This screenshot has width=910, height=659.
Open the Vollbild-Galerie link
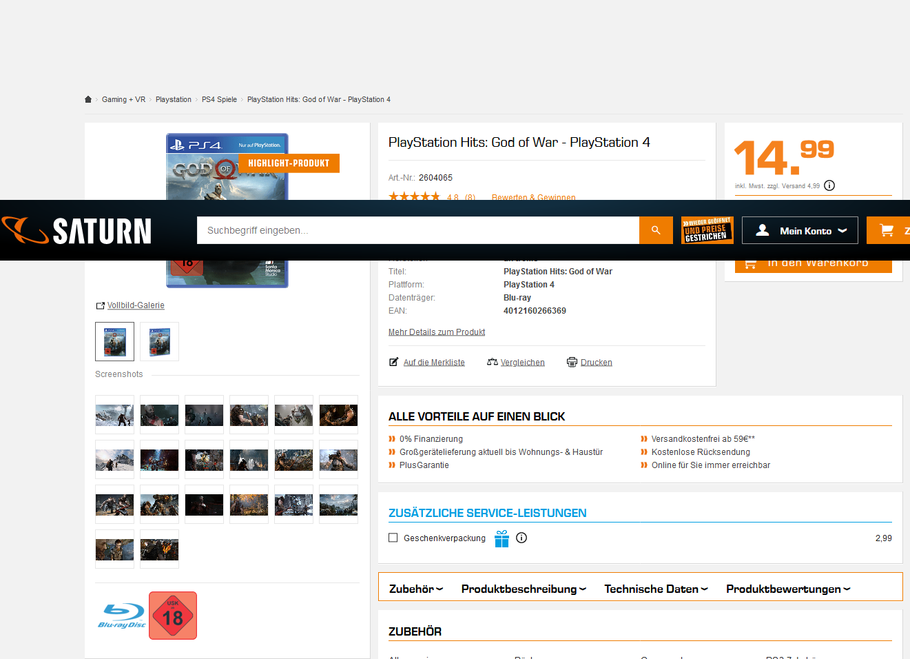pos(136,305)
